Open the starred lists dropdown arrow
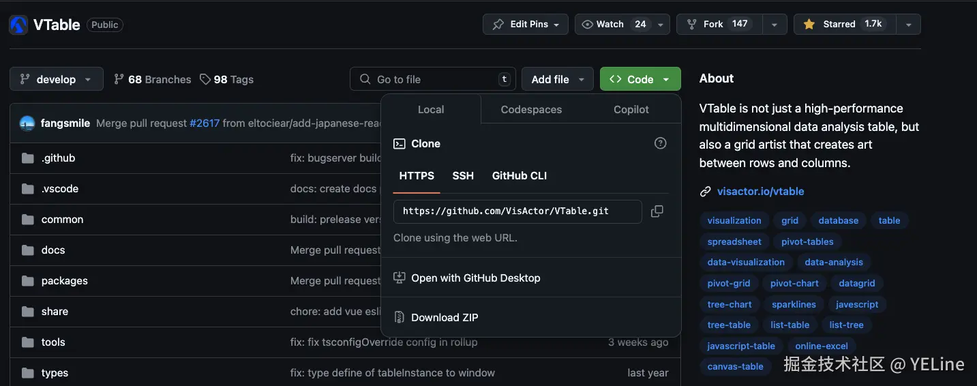This screenshot has height=386, width=977. (x=908, y=25)
